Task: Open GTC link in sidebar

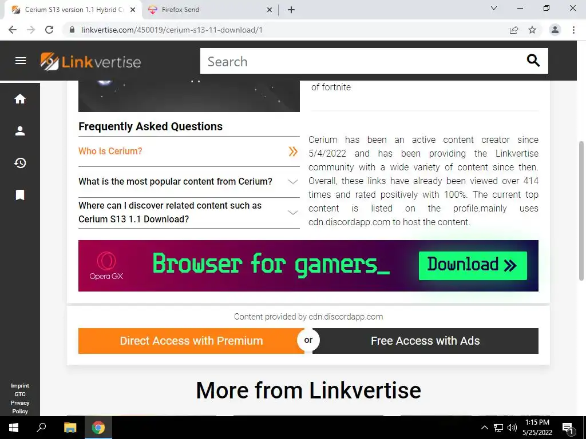Action: click(x=20, y=394)
